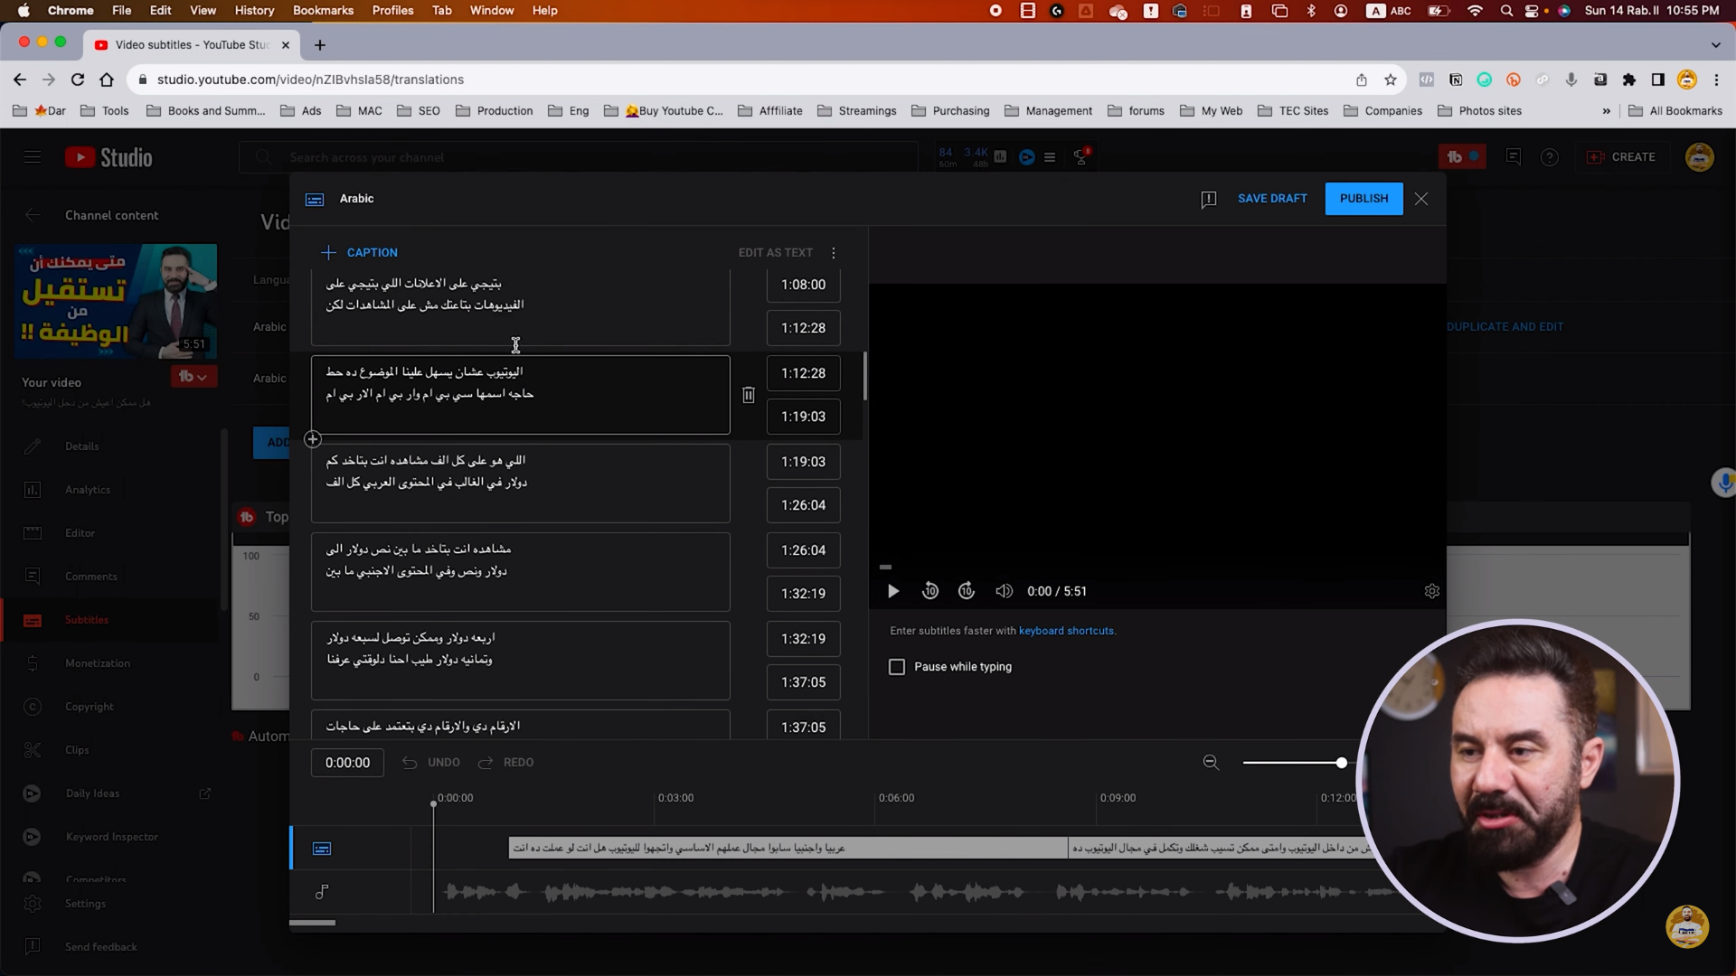Rewind 10 seconds in video player

[x=930, y=591]
